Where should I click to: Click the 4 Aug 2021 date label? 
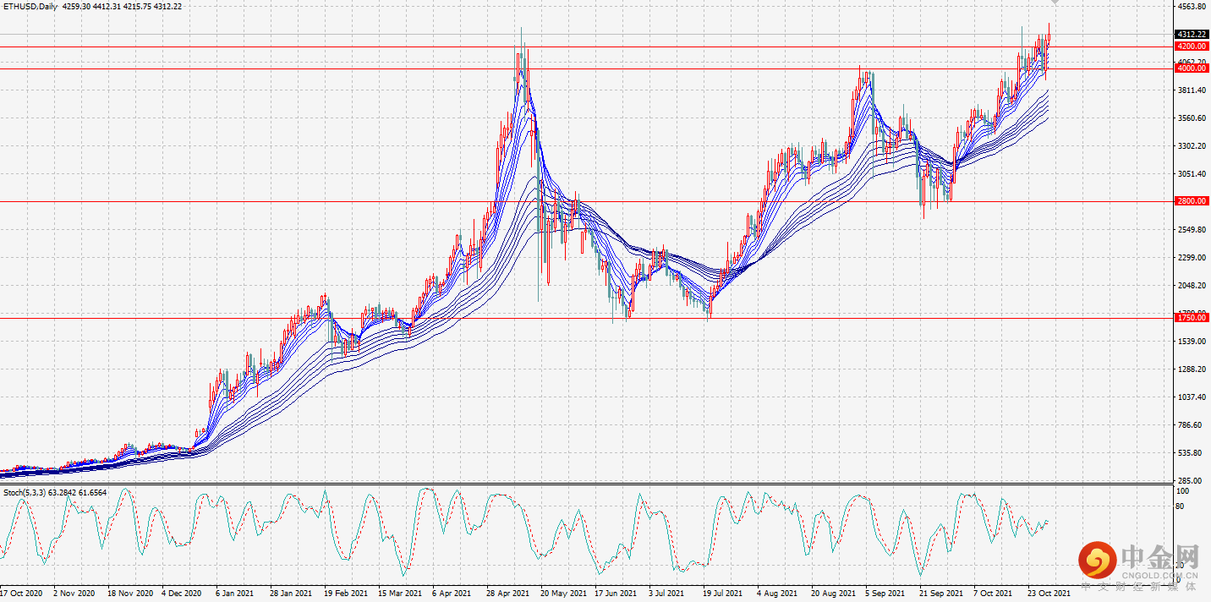pos(777,594)
